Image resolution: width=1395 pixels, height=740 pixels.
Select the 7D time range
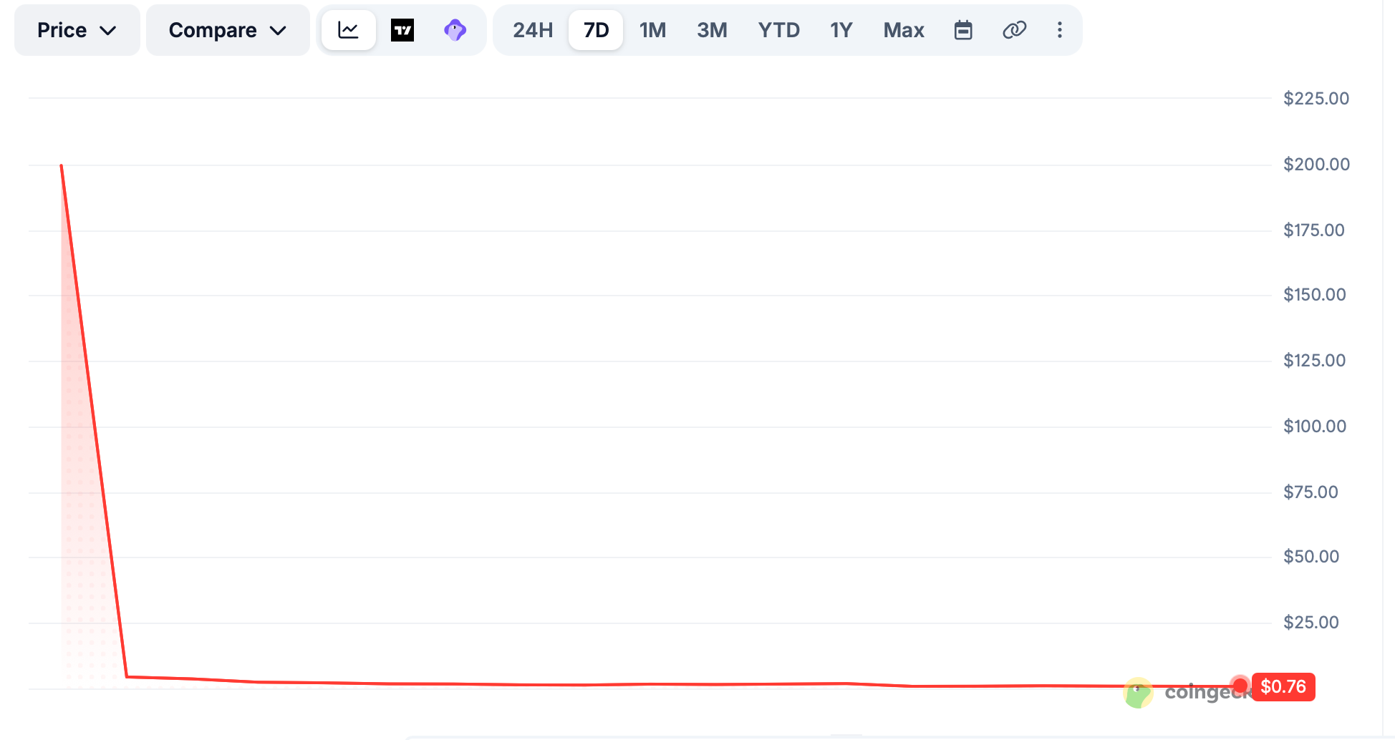[x=596, y=30]
